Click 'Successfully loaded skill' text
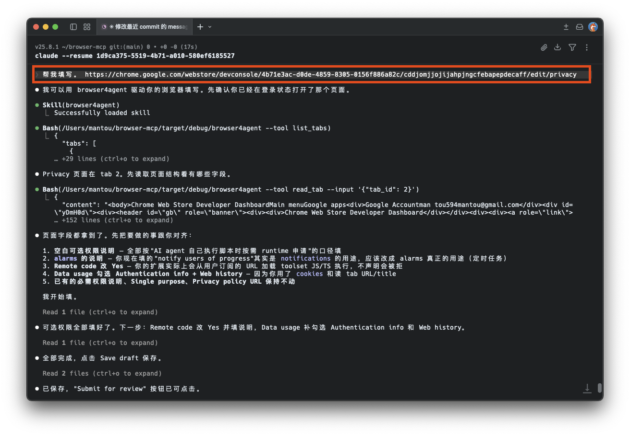 click(102, 113)
